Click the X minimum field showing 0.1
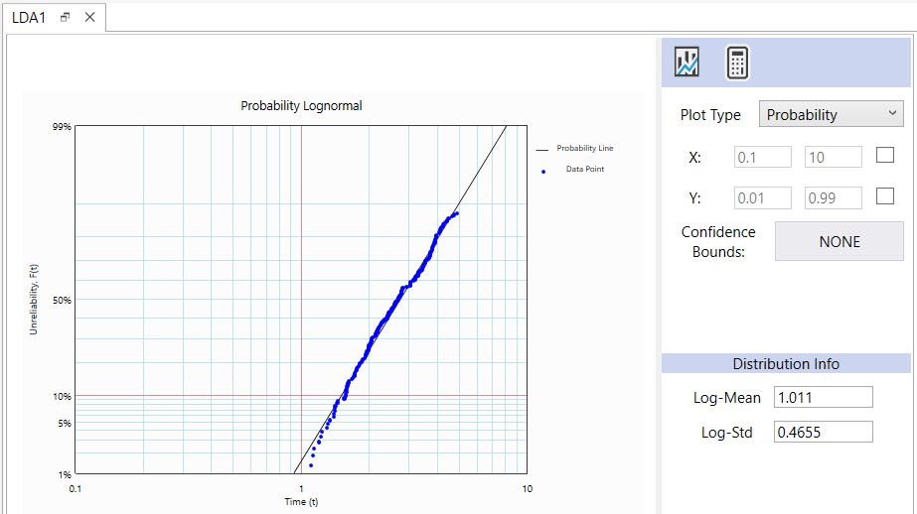This screenshot has height=514, width=917. 763,157
